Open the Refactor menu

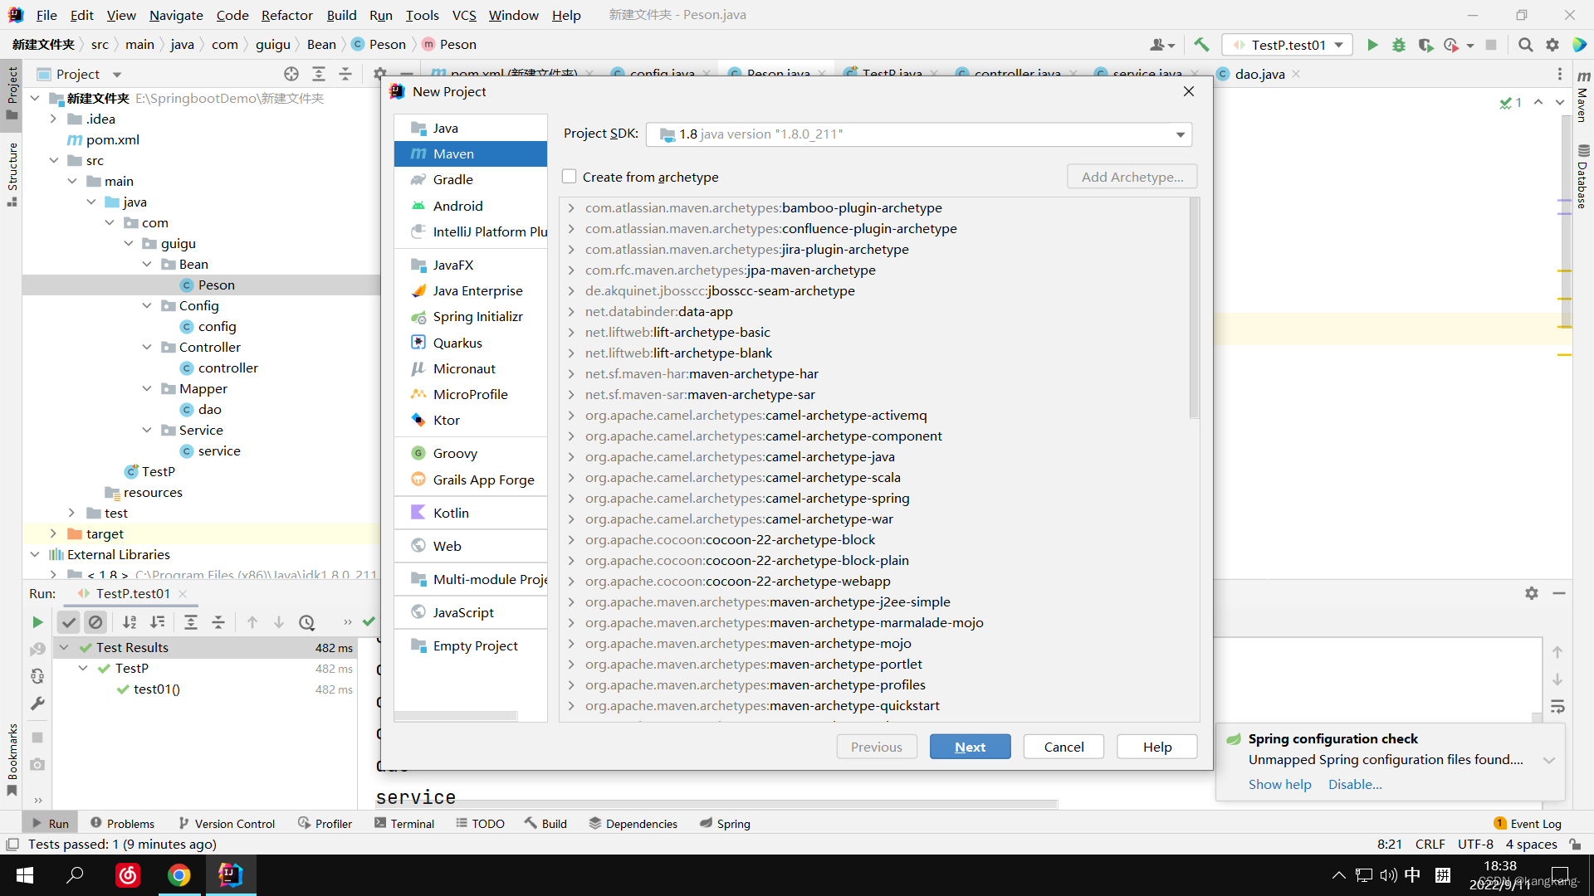click(x=286, y=15)
